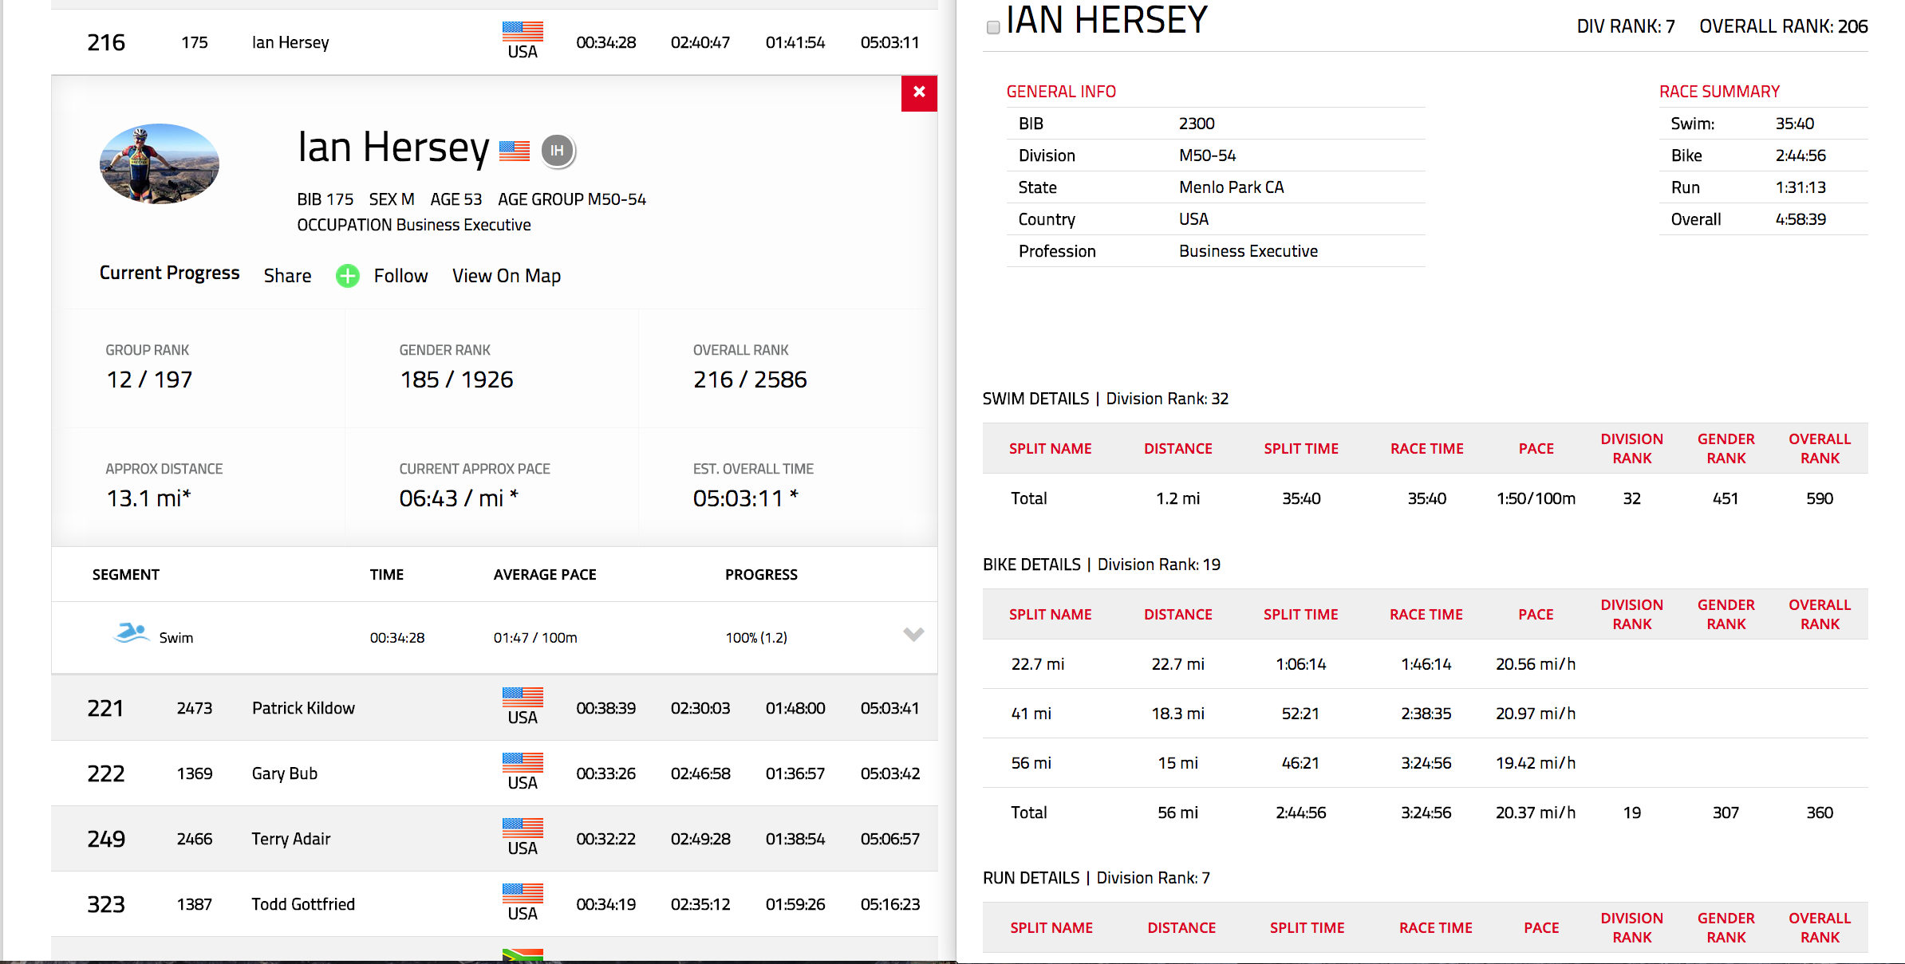Click USA flag in Terry Adair row
This screenshot has height=964, width=1905.
tap(523, 828)
